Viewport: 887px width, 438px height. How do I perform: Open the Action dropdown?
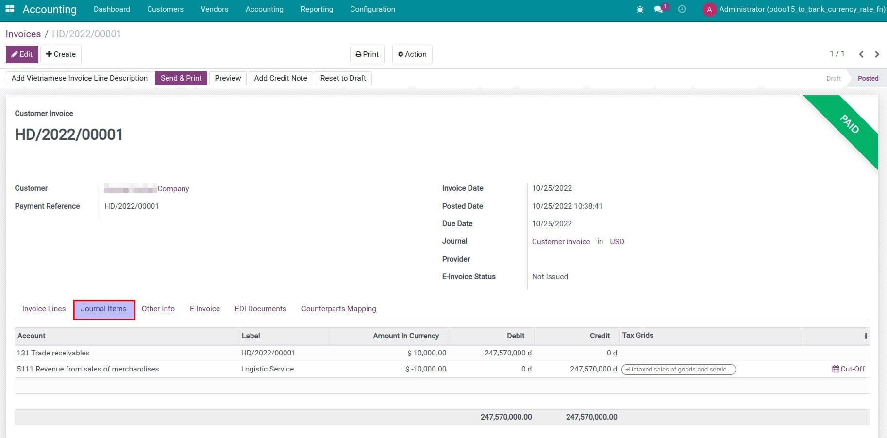412,54
